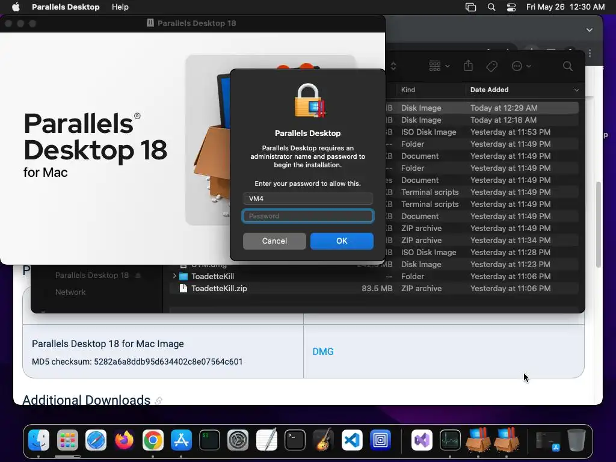Open Control Center in menu bar
The image size is (616, 462).
[511, 7]
